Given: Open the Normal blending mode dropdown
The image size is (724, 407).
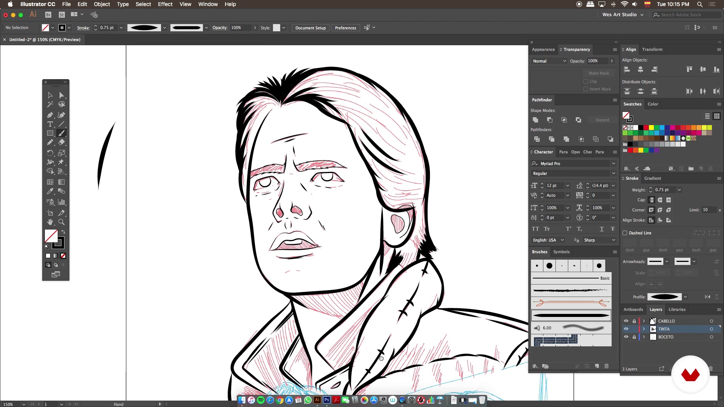Looking at the screenshot, I should [549, 61].
